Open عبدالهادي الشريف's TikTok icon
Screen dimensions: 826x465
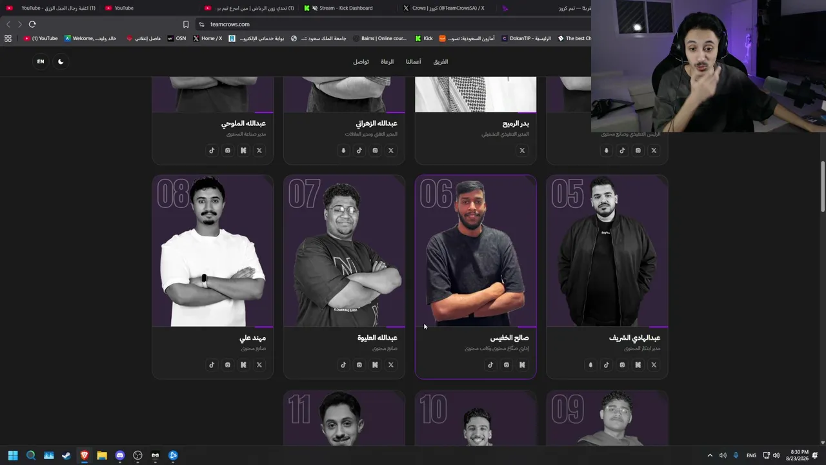tap(606, 365)
